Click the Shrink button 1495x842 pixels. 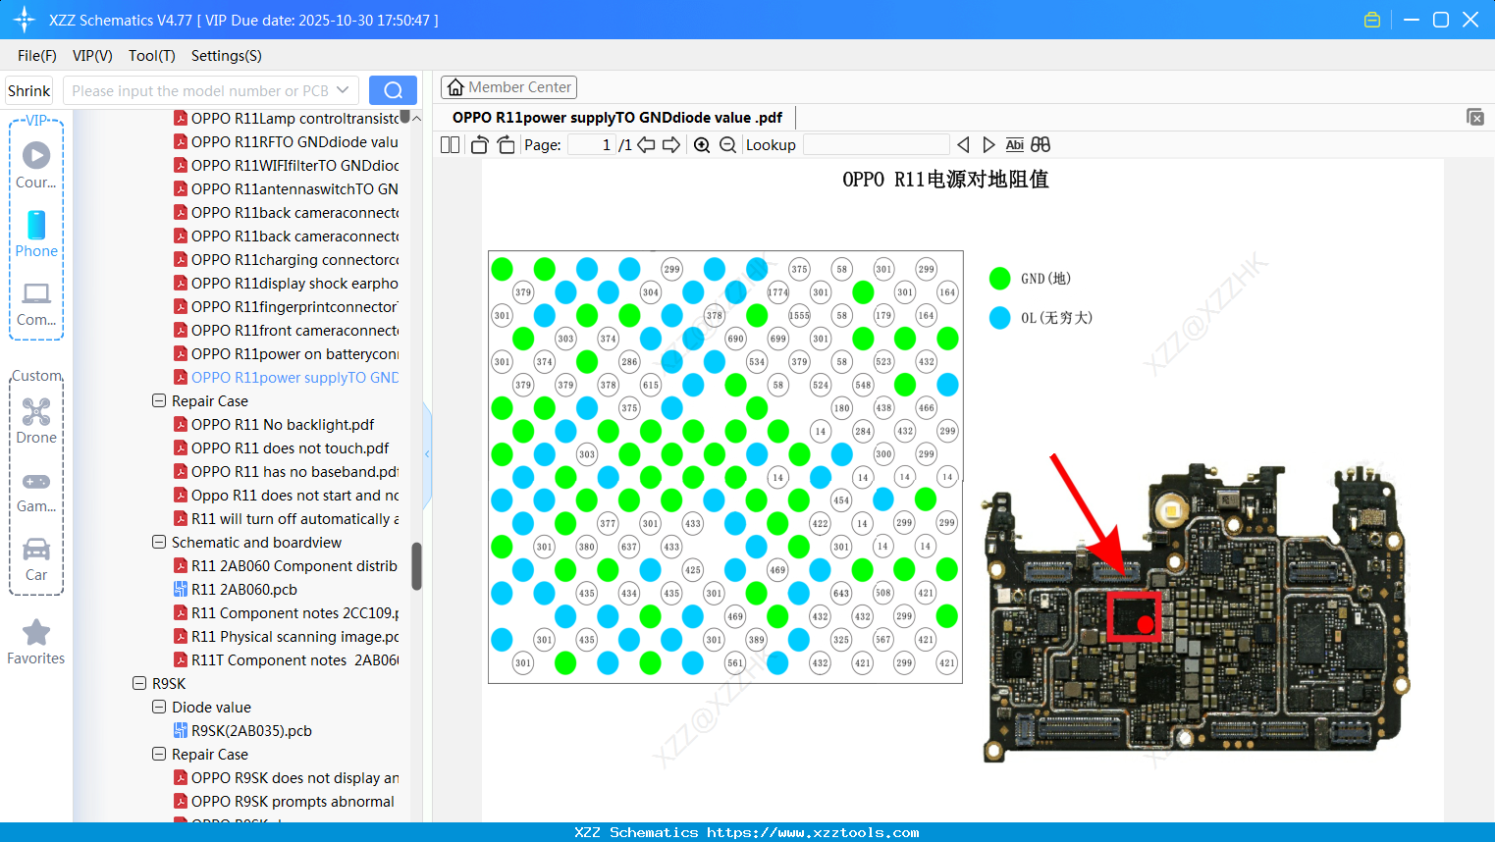[x=28, y=89]
